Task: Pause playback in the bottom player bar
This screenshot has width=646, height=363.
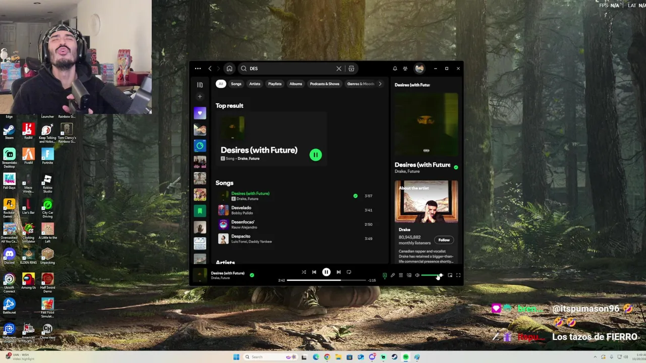Action: pos(326,272)
